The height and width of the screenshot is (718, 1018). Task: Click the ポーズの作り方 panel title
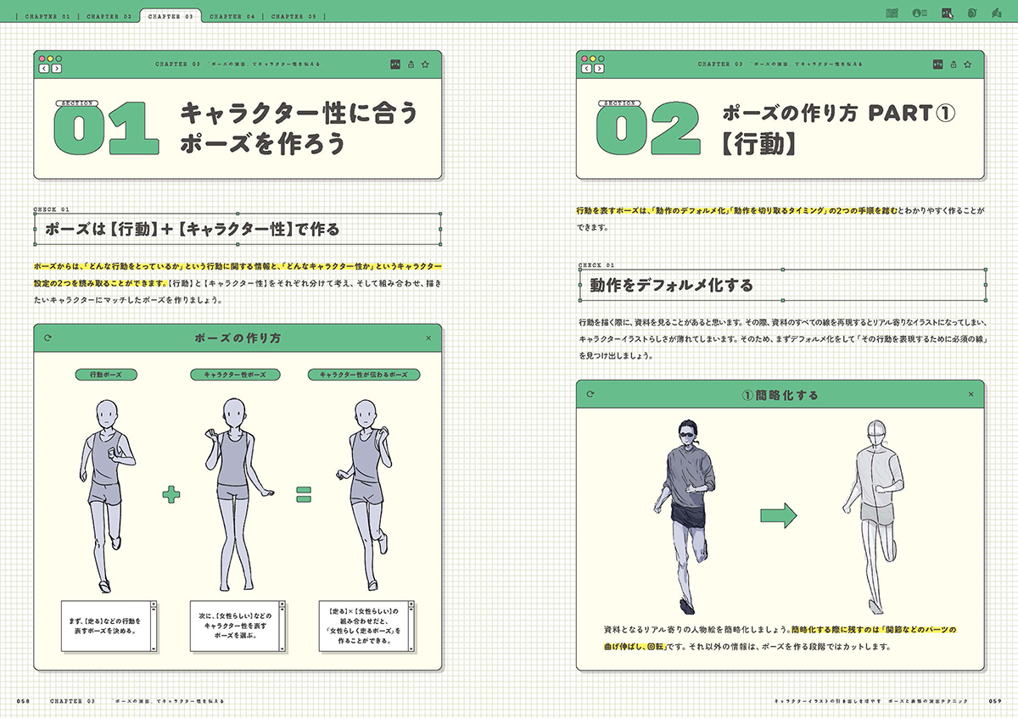click(x=238, y=337)
